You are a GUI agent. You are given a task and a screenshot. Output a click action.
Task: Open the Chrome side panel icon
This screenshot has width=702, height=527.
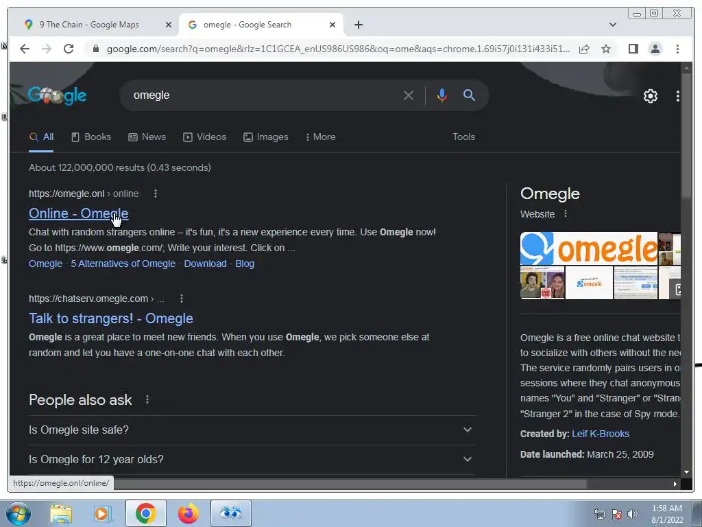[x=633, y=49]
